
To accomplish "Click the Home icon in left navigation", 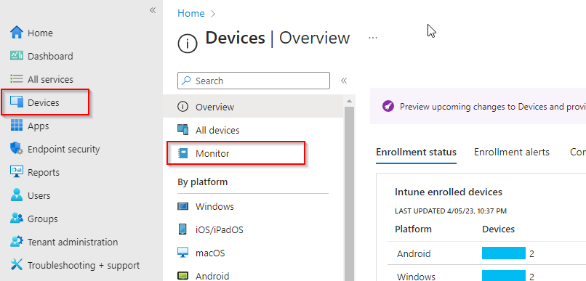I will [17, 33].
